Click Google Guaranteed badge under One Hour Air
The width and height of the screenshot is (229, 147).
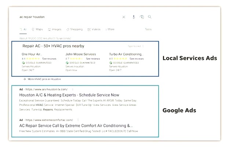point(37,63)
